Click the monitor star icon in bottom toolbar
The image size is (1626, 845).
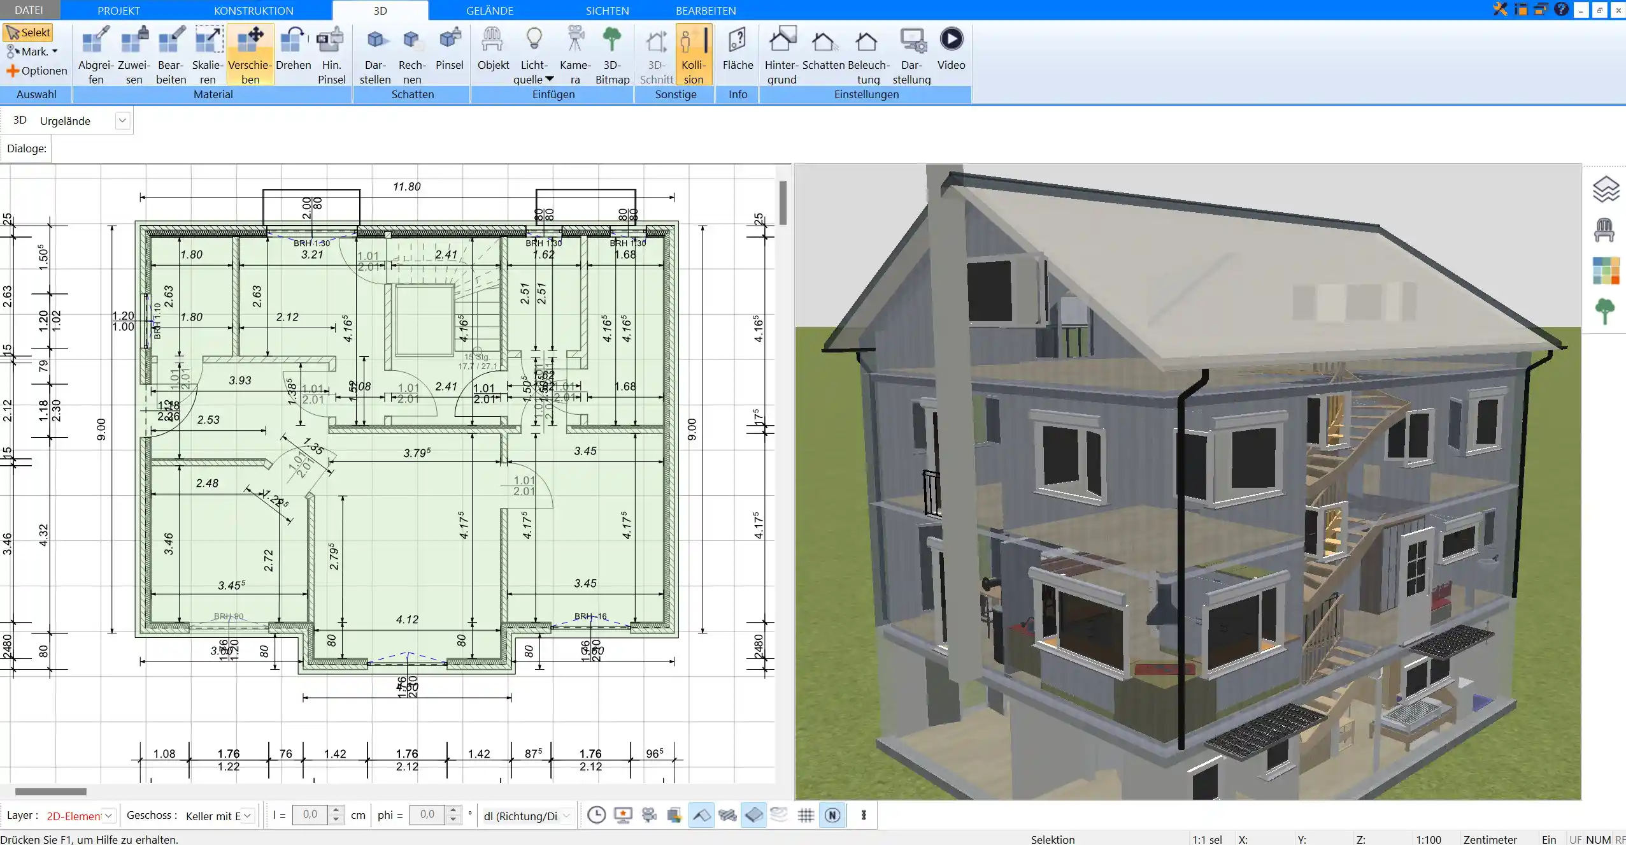point(623,815)
